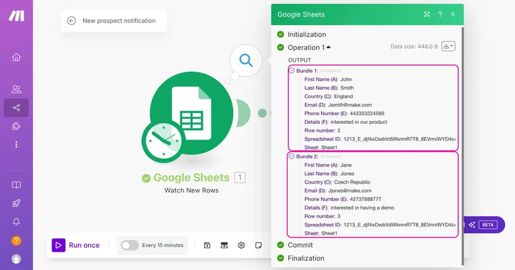Open the scenario inputs/outputs toolbar icon
Viewport: 515px width, 270px height.
pyautogui.click(x=224, y=245)
